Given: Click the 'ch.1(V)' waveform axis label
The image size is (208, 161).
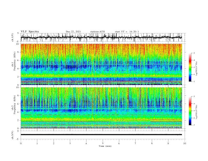Looking at the screenshot, I should coord(13,37).
